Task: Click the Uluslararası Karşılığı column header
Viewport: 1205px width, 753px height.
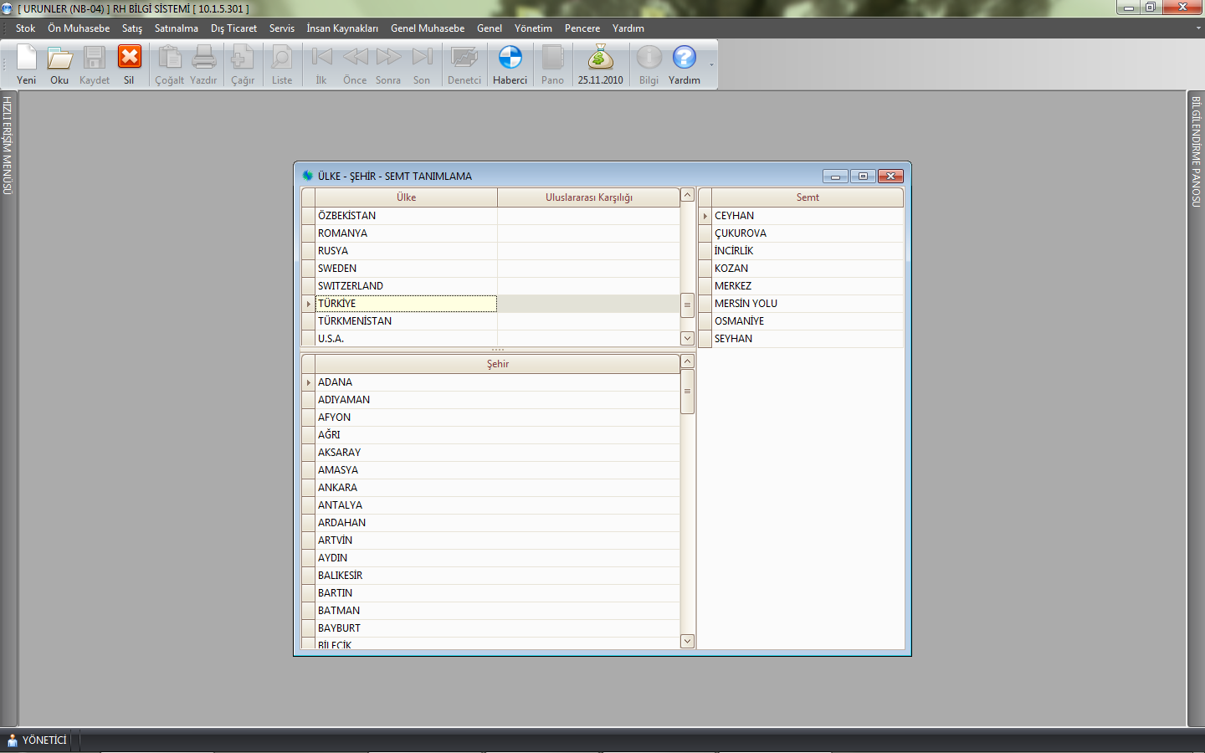Action: click(x=588, y=197)
